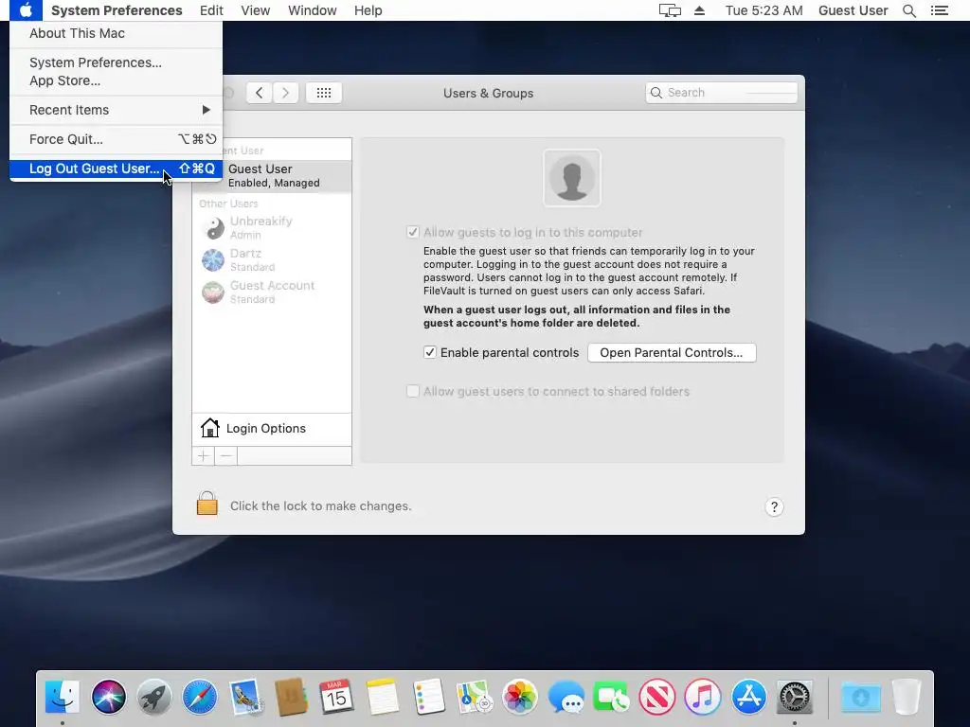The width and height of the screenshot is (970, 727).
Task: Open Safari compass icon in Dock
Action: pyautogui.click(x=200, y=697)
